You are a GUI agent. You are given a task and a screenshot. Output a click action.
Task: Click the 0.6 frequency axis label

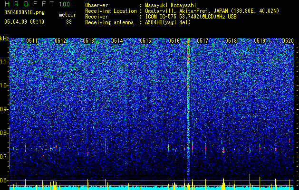point(3,180)
